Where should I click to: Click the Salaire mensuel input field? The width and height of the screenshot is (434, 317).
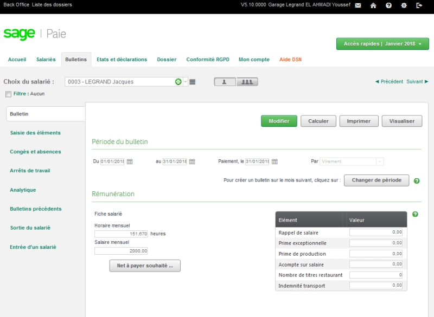tap(121, 251)
